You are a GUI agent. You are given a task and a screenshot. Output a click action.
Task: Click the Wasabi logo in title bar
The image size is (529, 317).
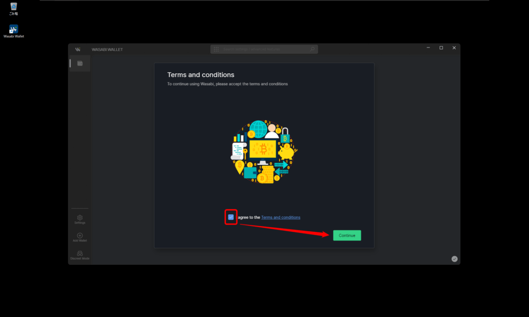[x=78, y=49]
